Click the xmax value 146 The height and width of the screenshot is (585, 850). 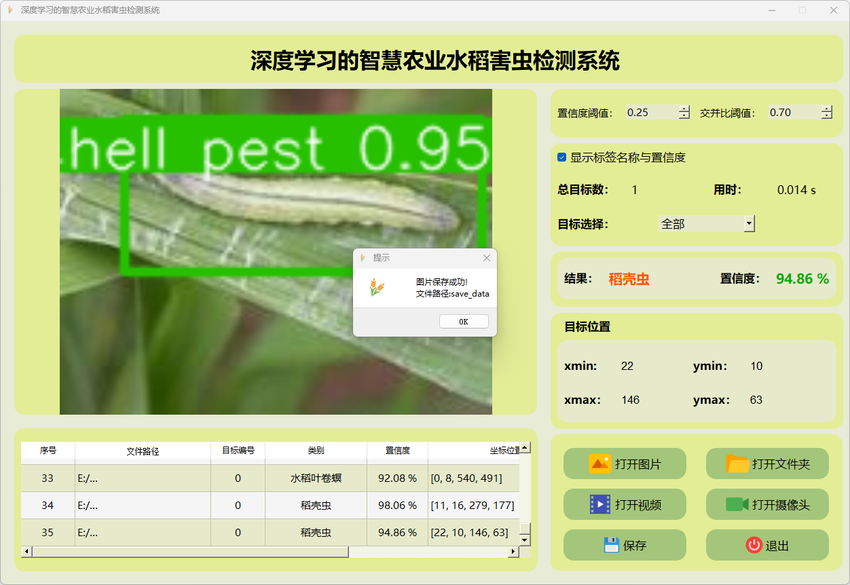630,400
